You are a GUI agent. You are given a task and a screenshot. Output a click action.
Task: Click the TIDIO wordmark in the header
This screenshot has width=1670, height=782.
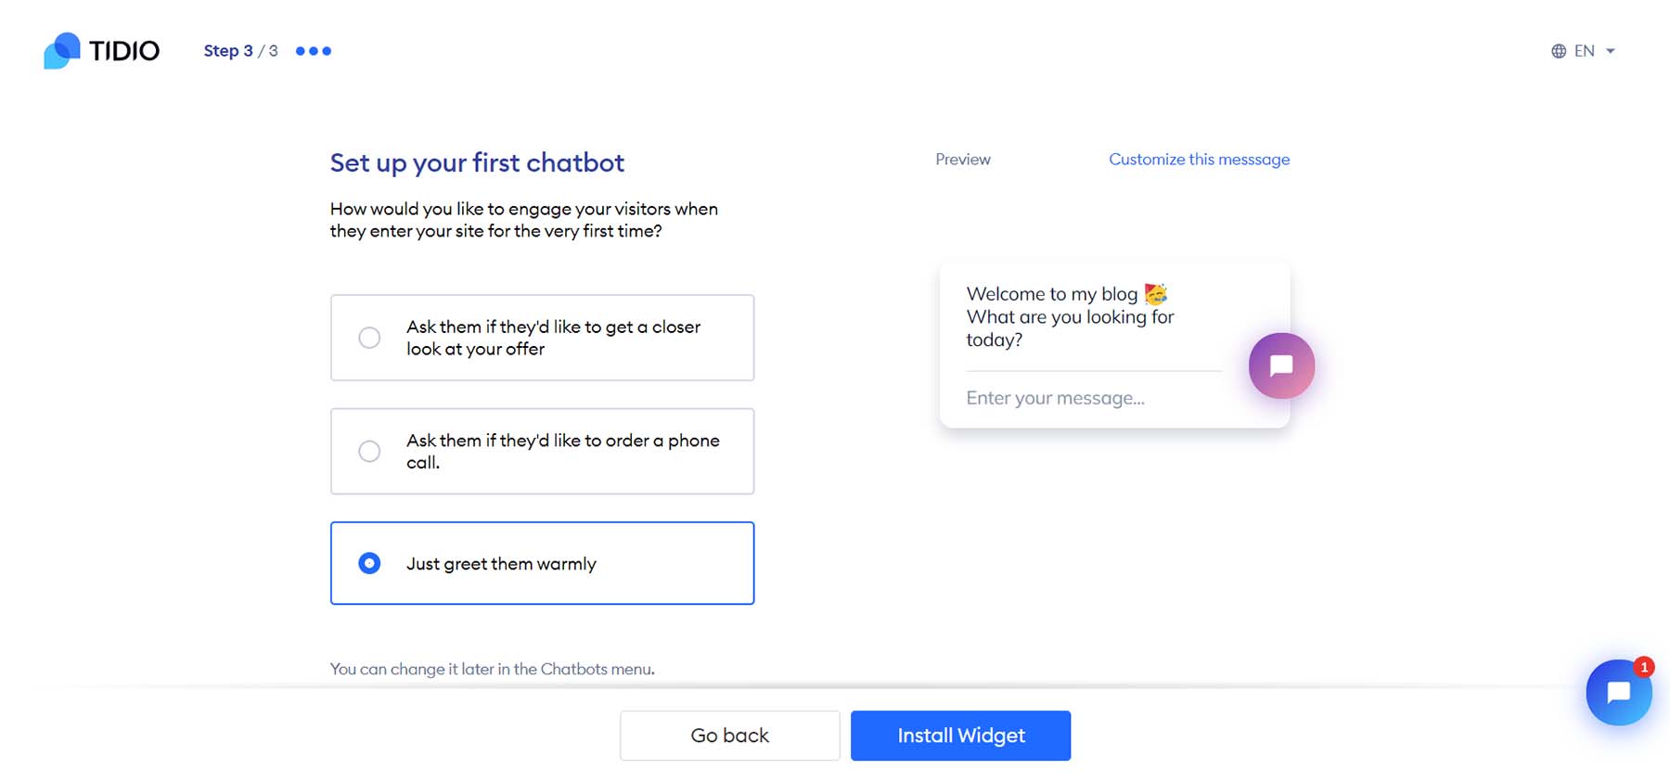click(124, 51)
